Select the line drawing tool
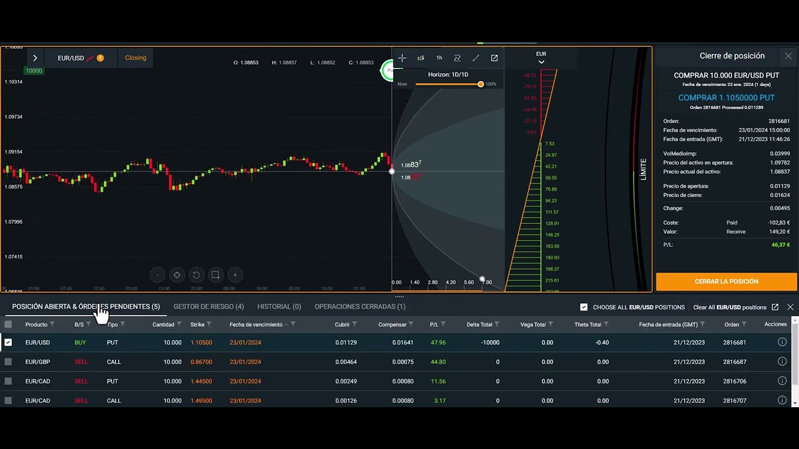The width and height of the screenshot is (799, 449). click(x=476, y=58)
